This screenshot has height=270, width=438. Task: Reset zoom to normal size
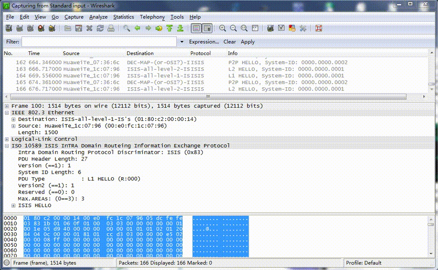244,28
